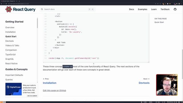Open the GitHub icon in header
This screenshot has width=183, height=103.
pyautogui.click(x=175, y=9)
